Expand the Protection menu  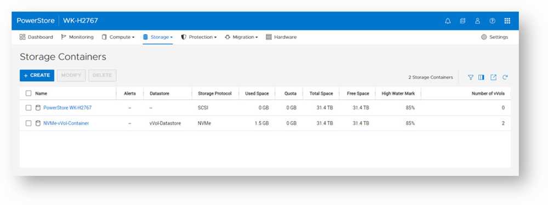click(x=199, y=37)
